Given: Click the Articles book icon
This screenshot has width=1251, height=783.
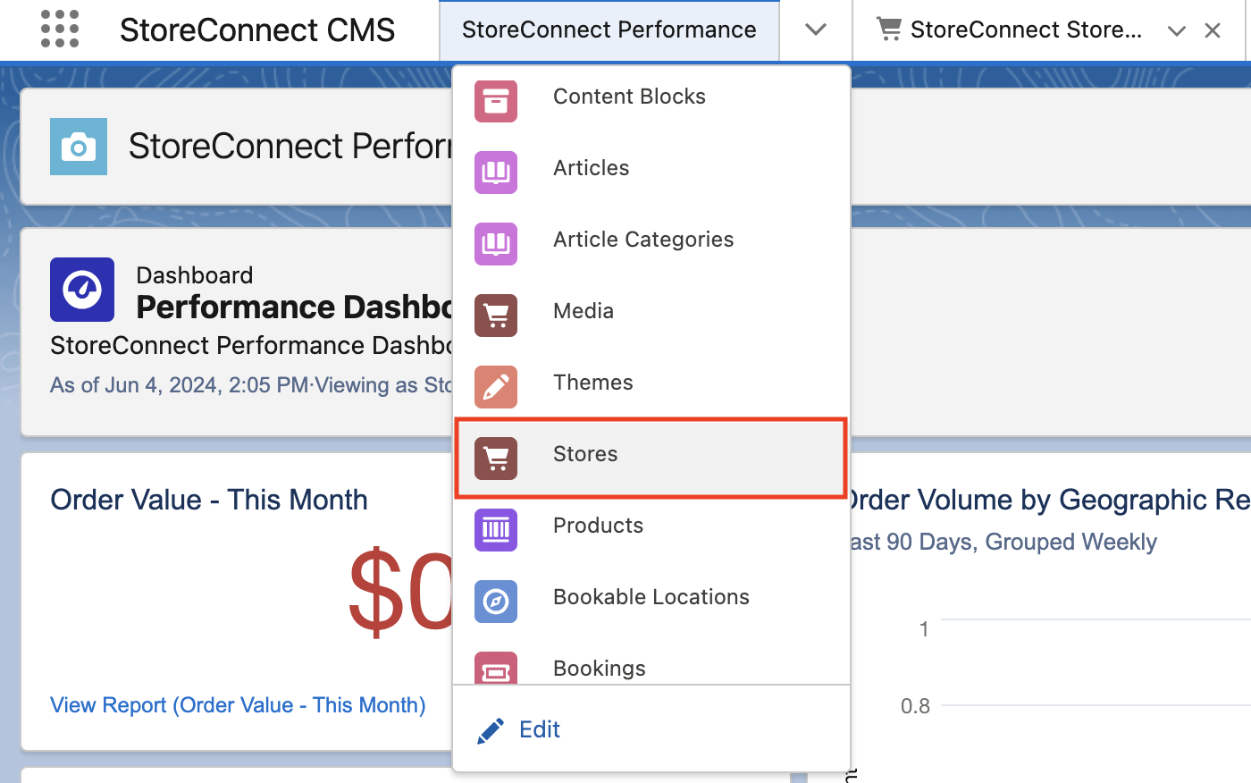Looking at the screenshot, I should pyautogui.click(x=496, y=173).
